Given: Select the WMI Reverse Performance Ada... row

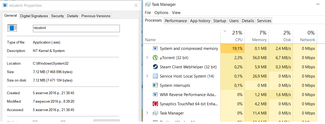Looking at the screenshot, I should pos(230,95).
